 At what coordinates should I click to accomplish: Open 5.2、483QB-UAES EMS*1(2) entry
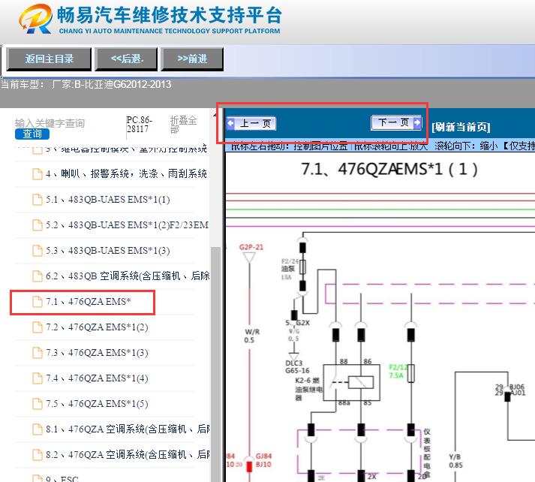(x=127, y=225)
